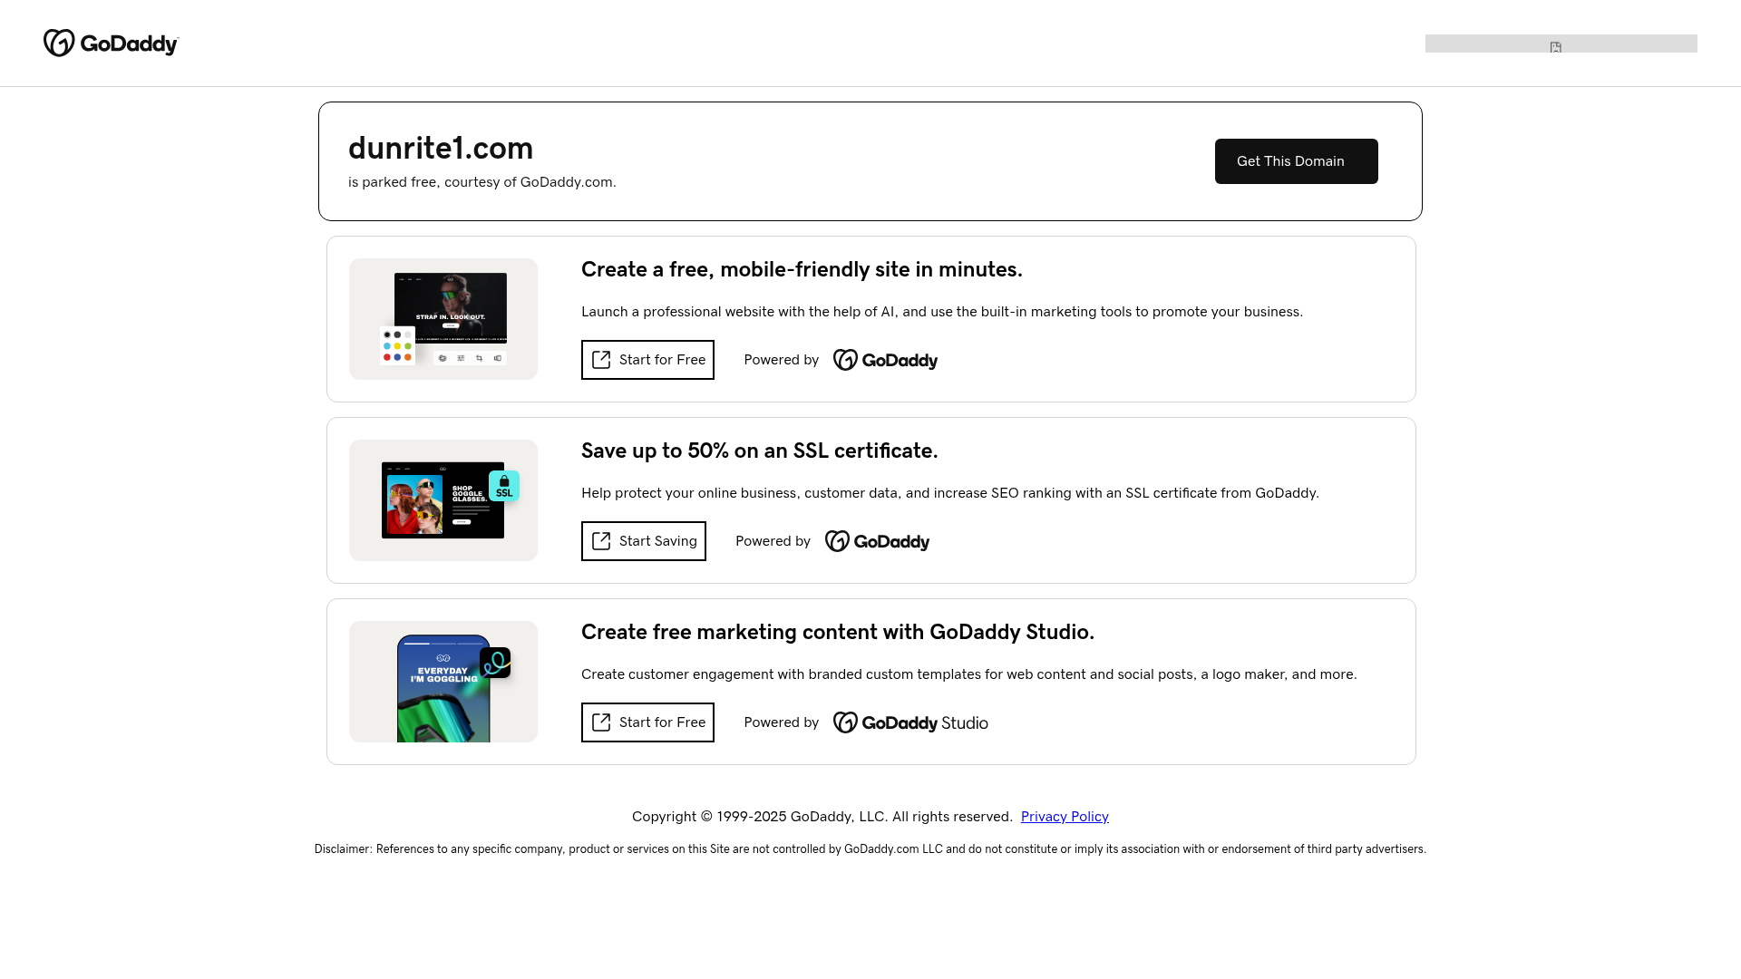1741x979 pixels.
Task: Click the broken image placeholder at top right
Action: coord(1555,46)
